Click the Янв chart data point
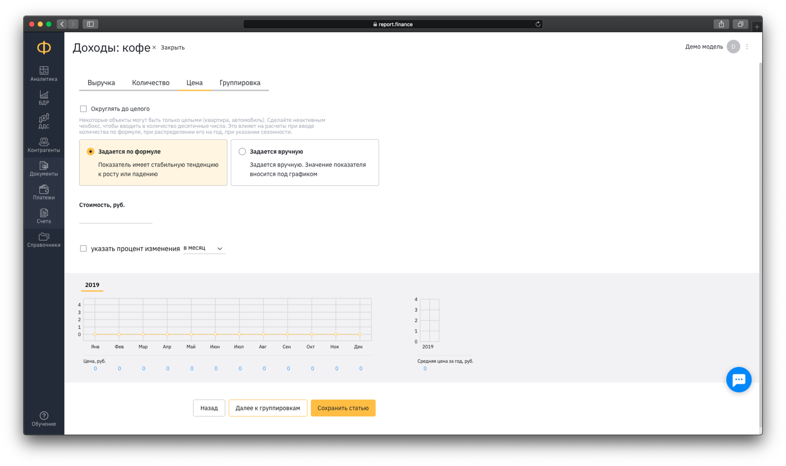 click(95, 335)
